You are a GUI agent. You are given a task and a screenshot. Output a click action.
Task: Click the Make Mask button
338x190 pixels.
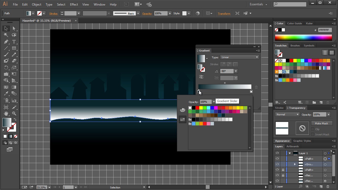click(321, 123)
